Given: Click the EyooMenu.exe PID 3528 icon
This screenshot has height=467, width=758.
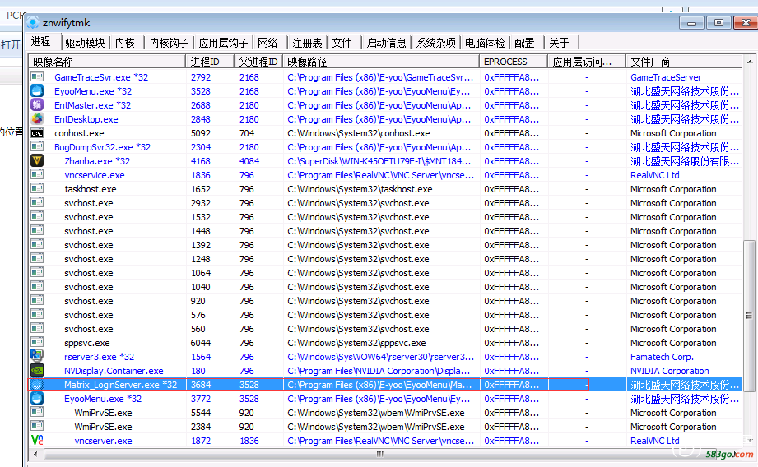Looking at the screenshot, I should 37,90.
